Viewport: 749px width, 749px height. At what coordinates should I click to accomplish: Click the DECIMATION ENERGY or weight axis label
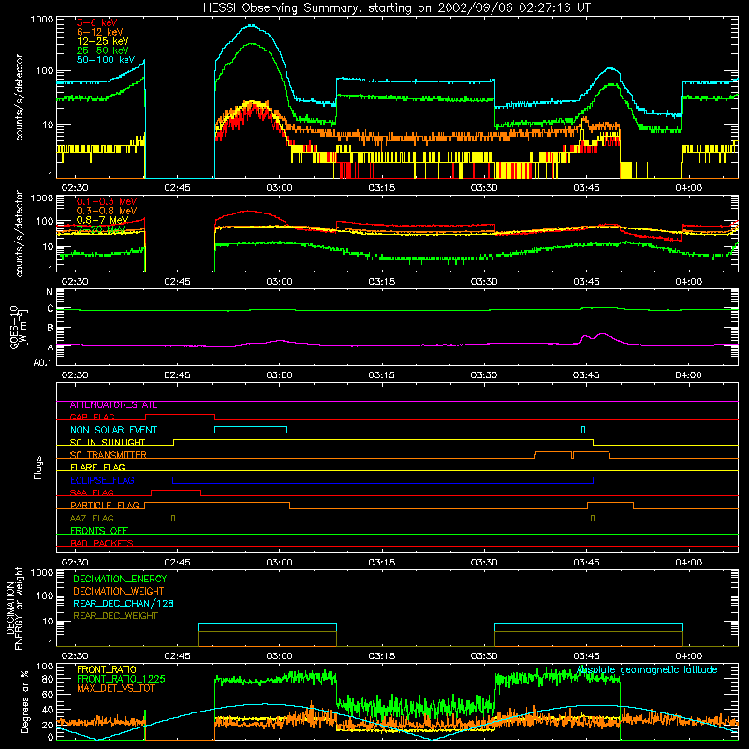pyautogui.click(x=14, y=608)
